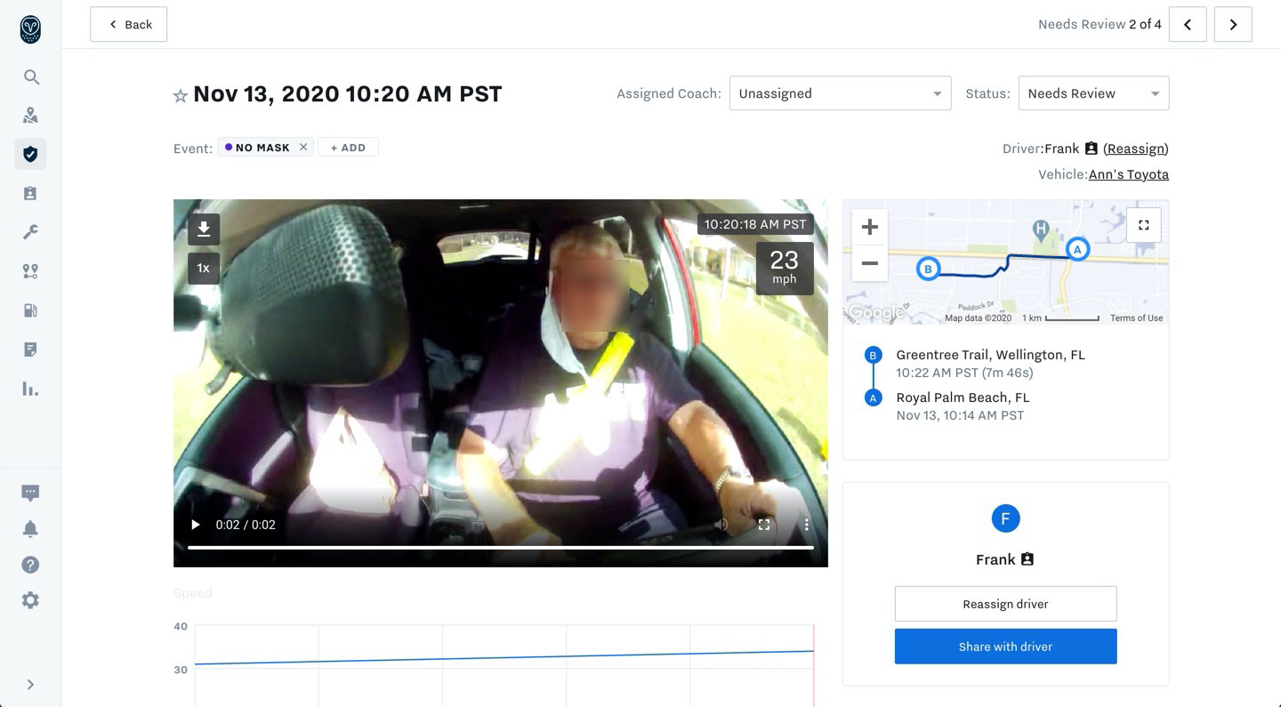Screen dimensions: 1281x707
Task: Open the bar chart reports icon
Action: [30, 389]
